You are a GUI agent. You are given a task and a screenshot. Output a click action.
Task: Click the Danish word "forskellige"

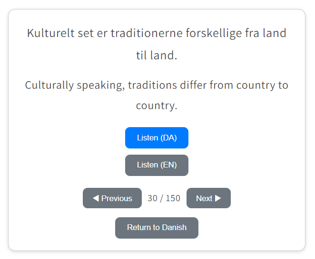211,34
